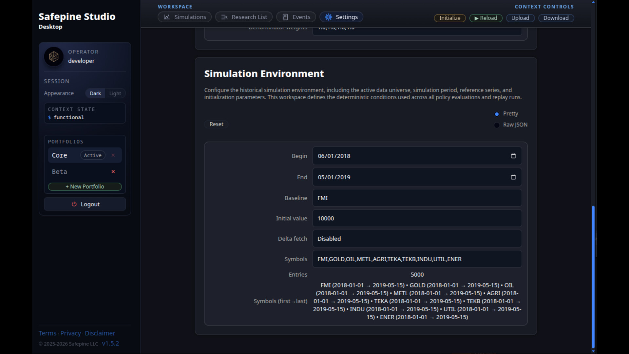The image size is (629, 354).
Task: Select the Pretty view radio button
Action: click(497, 114)
